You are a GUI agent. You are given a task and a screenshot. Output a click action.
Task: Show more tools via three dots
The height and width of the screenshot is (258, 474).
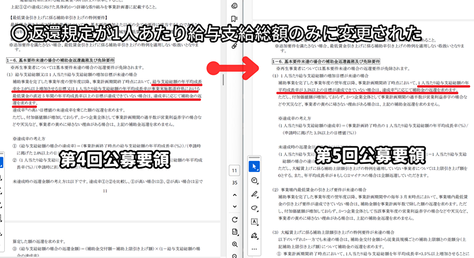tap(254, 249)
